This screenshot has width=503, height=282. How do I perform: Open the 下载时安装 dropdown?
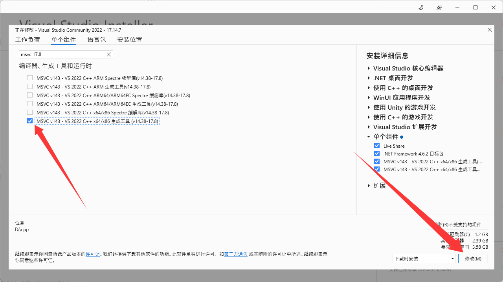click(424, 258)
